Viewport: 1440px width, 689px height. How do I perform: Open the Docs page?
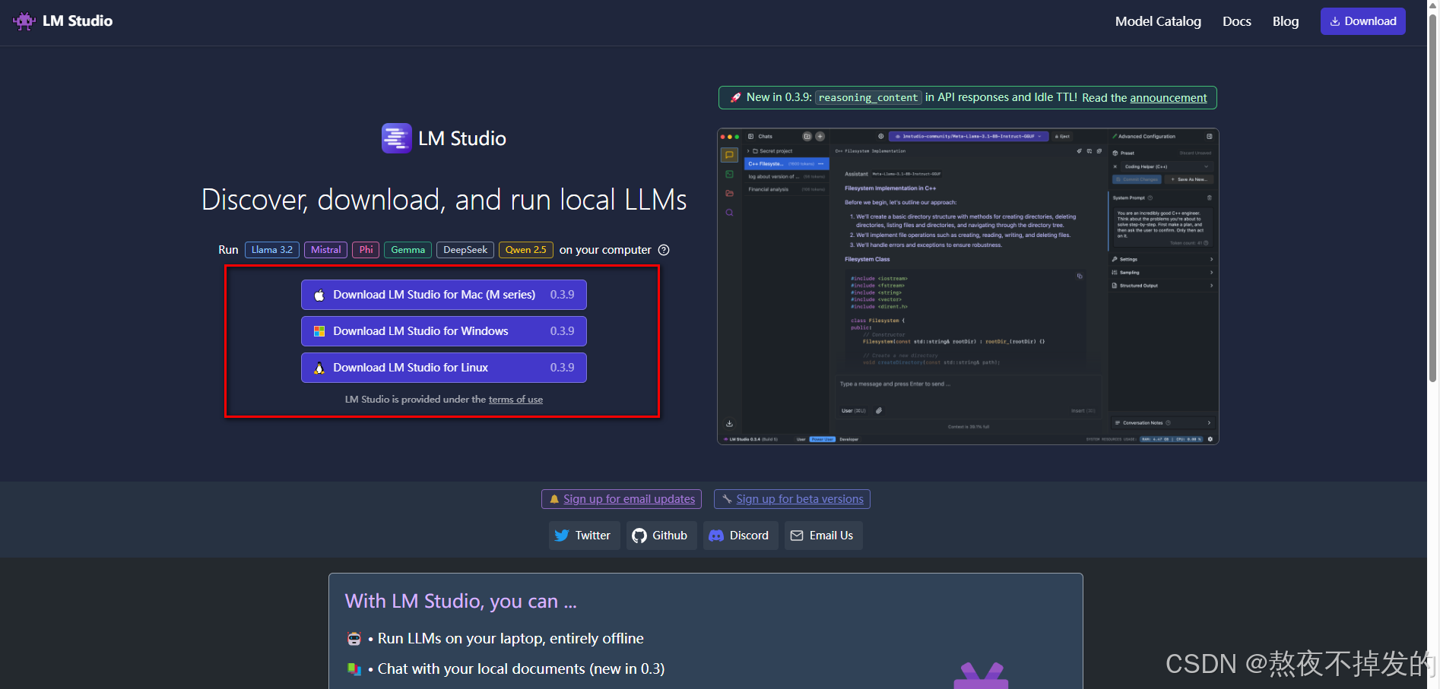1236,21
